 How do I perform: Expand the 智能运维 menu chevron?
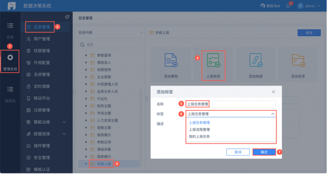click(64, 122)
